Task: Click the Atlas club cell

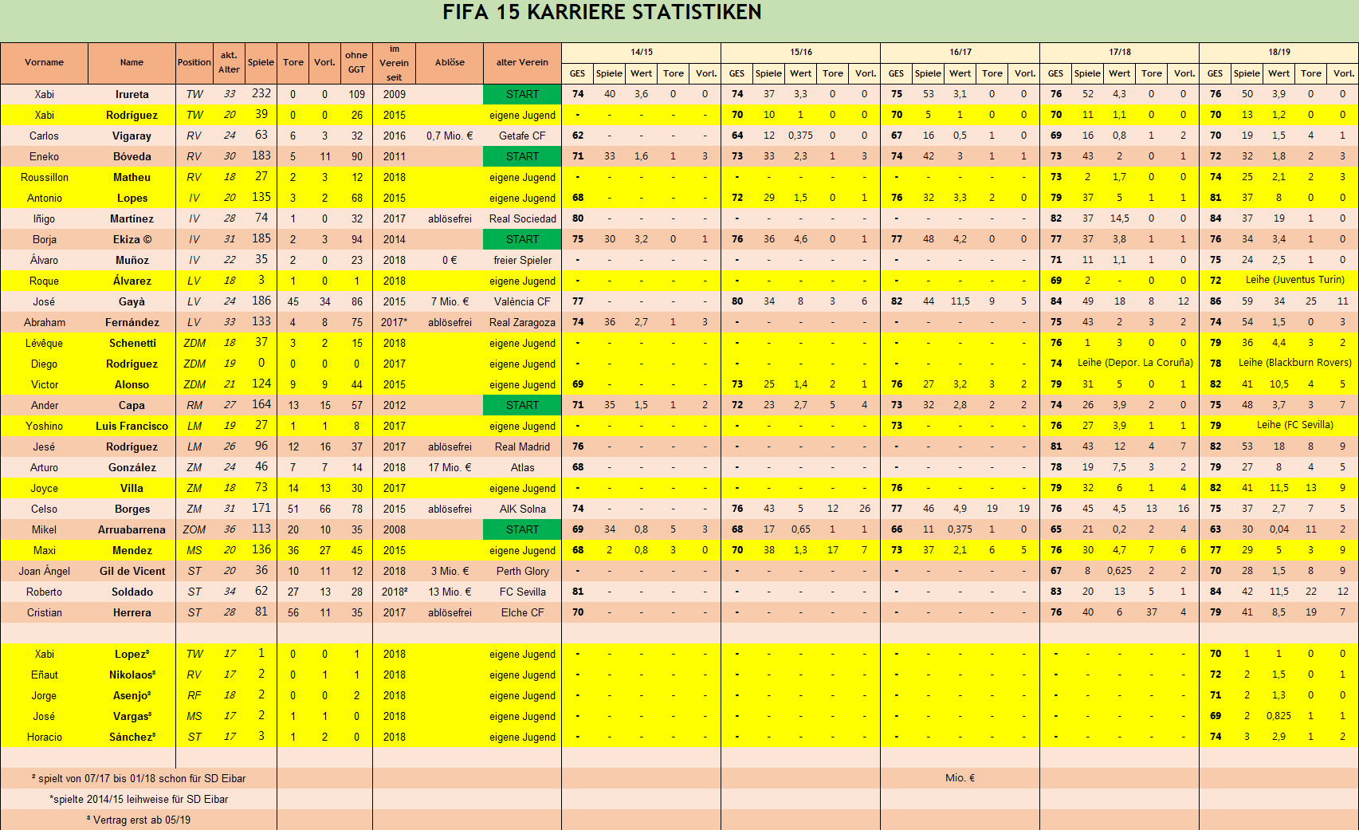Action: click(522, 467)
